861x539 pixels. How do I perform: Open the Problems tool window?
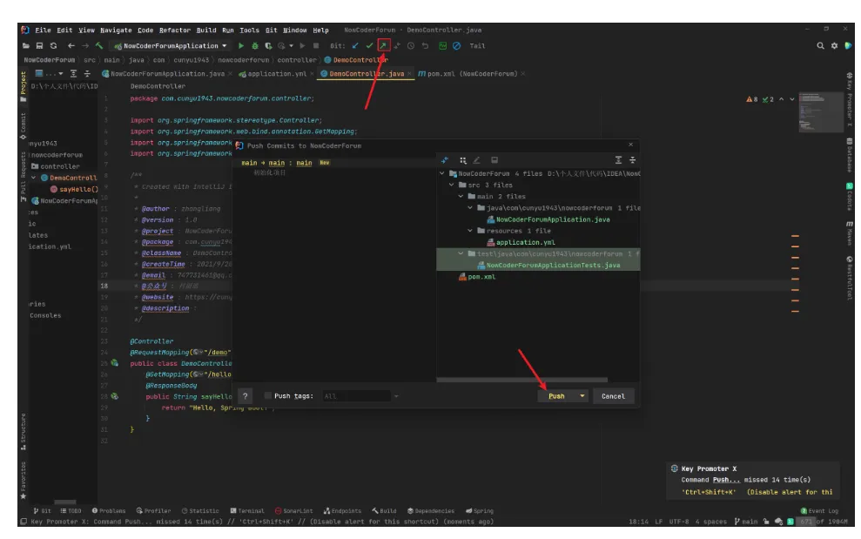click(109, 510)
